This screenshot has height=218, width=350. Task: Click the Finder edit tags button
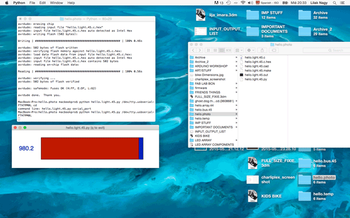(x=274, y=50)
